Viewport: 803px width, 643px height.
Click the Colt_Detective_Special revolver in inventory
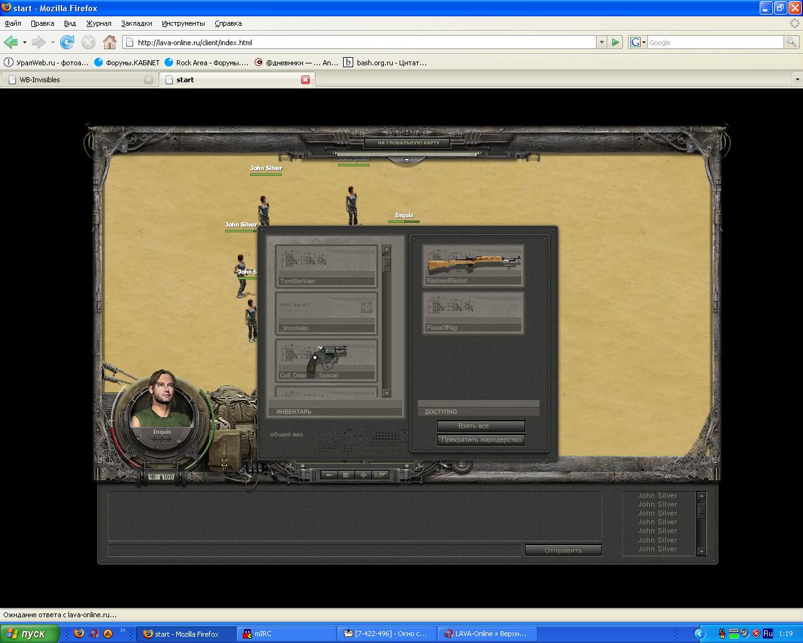pyautogui.click(x=326, y=360)
